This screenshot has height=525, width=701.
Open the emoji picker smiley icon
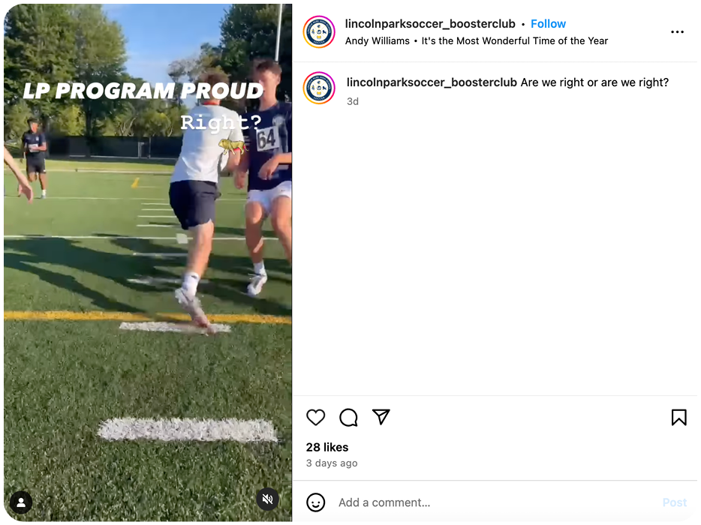coord(316,502)
